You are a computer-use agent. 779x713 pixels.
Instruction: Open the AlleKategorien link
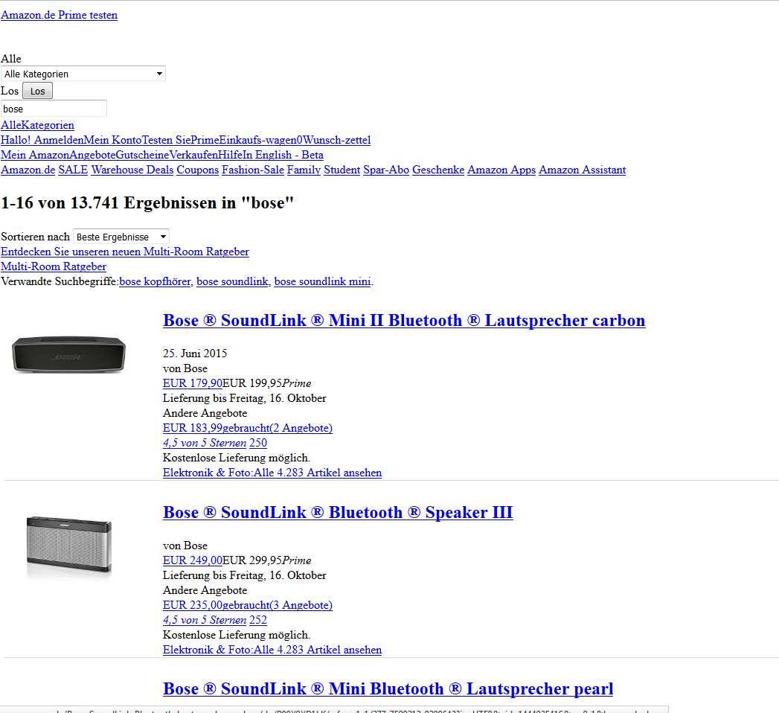pyautogui.click(x=37, y=125)
